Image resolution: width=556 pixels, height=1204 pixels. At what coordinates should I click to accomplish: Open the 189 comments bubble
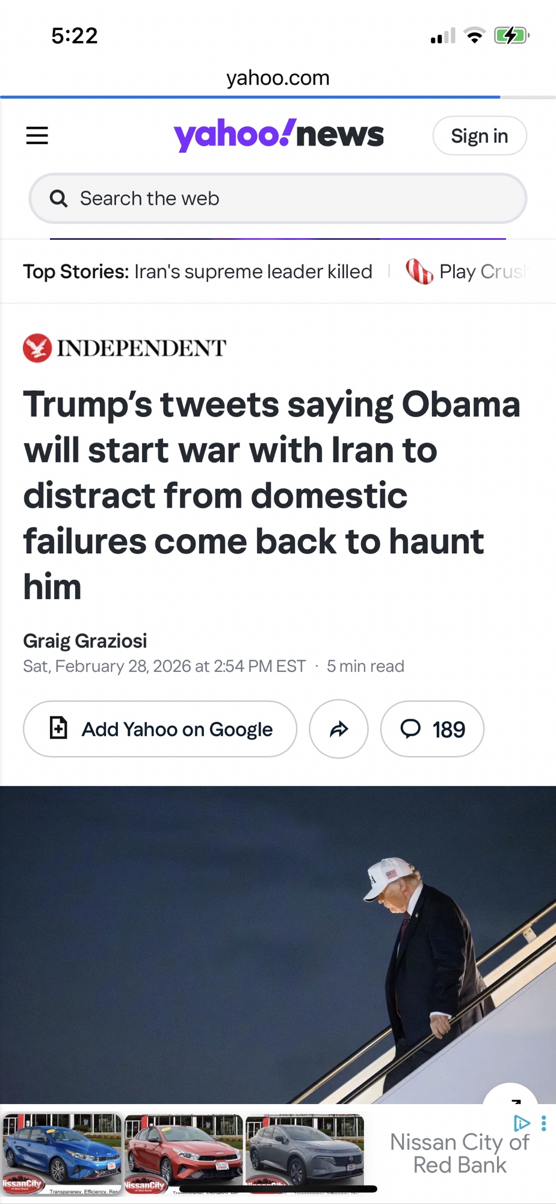click(432, 729)
